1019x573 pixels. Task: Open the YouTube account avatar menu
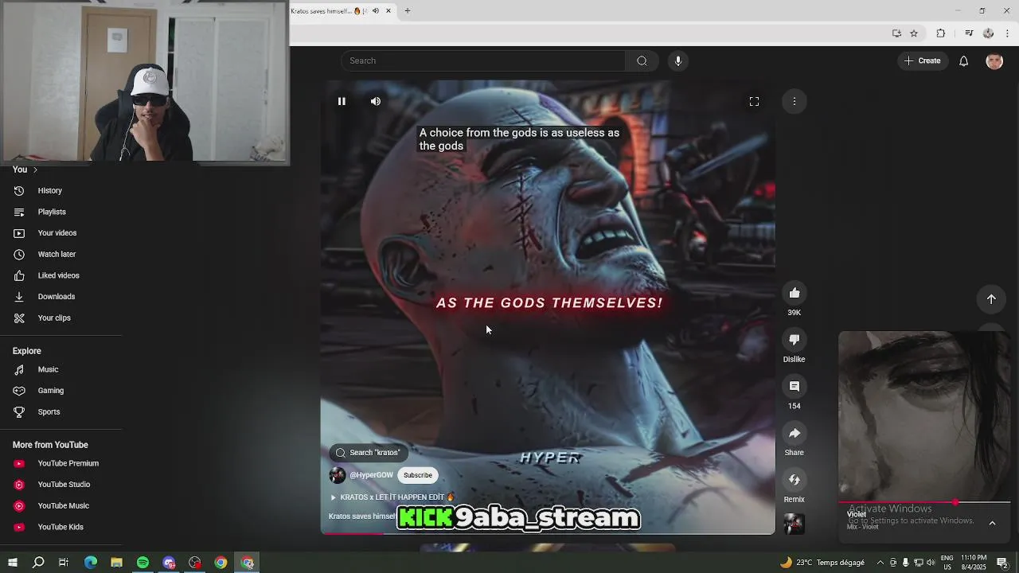[x=994, y=60]
